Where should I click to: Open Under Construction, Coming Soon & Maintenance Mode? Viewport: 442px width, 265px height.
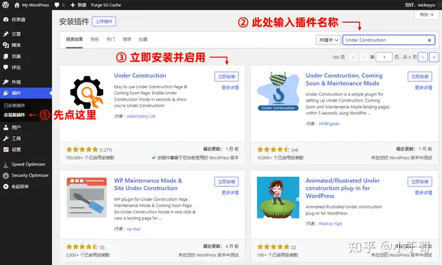(344, 79)
